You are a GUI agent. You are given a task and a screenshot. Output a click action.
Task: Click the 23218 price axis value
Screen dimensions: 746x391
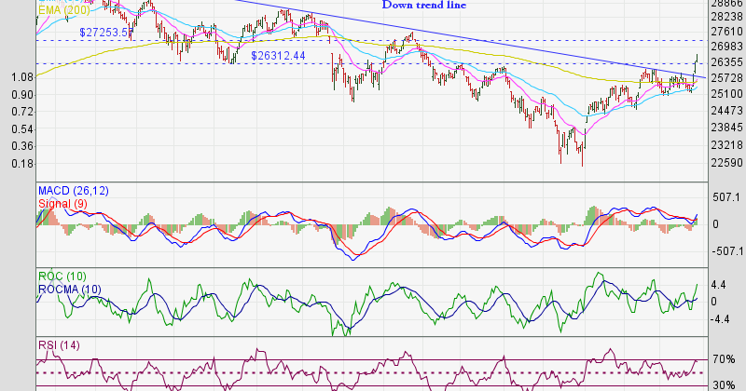pos(726,145)
